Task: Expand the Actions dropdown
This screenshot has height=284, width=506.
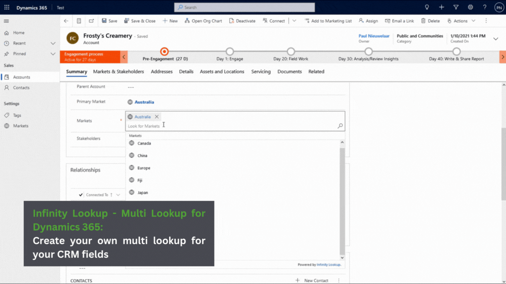Action: pos(461,21)
